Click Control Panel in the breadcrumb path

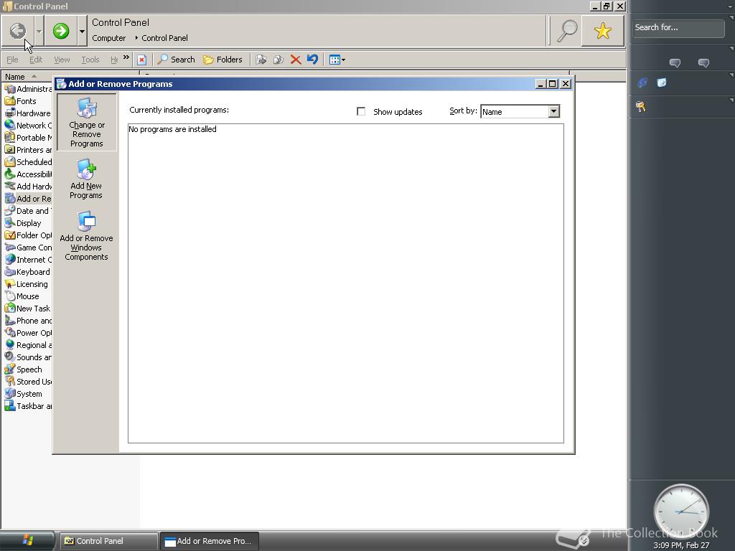coord(164,38)
